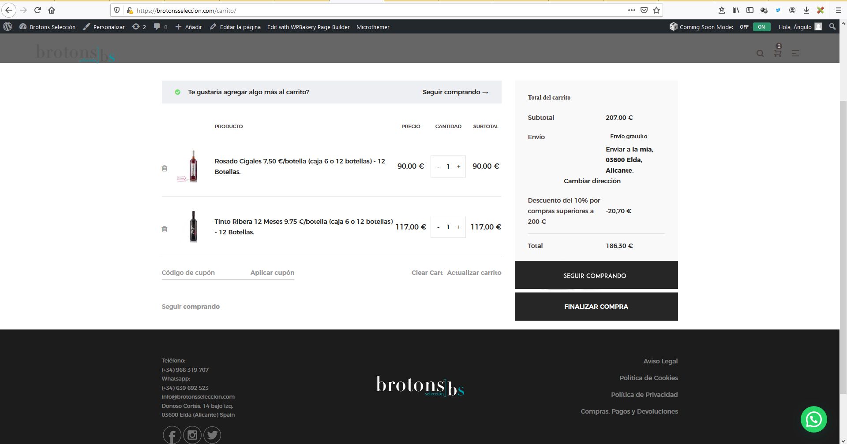Click the Brotons logo in the header
This screenshot has height=444, width=847.
(x=75, y=53)
